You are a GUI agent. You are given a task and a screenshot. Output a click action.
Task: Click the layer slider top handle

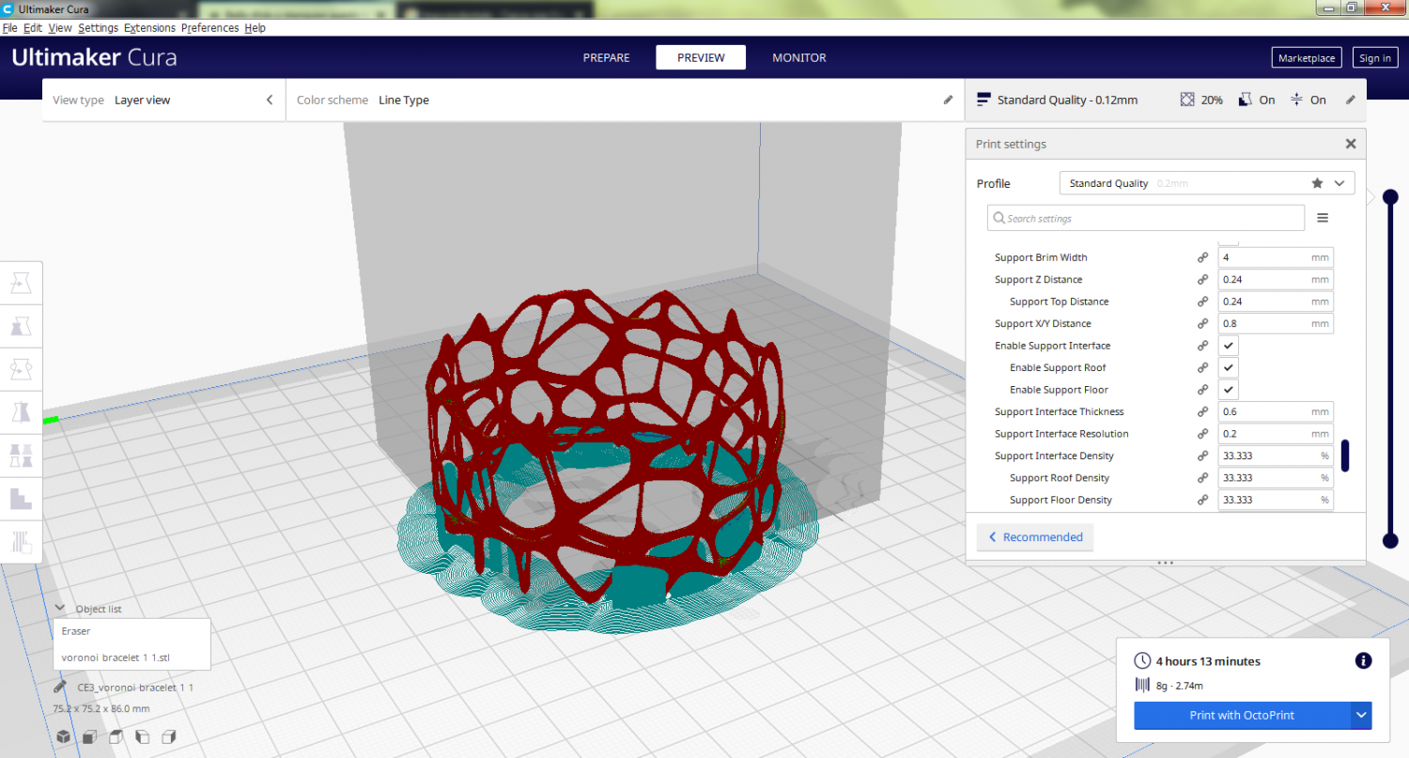[x=1389, y=197]
